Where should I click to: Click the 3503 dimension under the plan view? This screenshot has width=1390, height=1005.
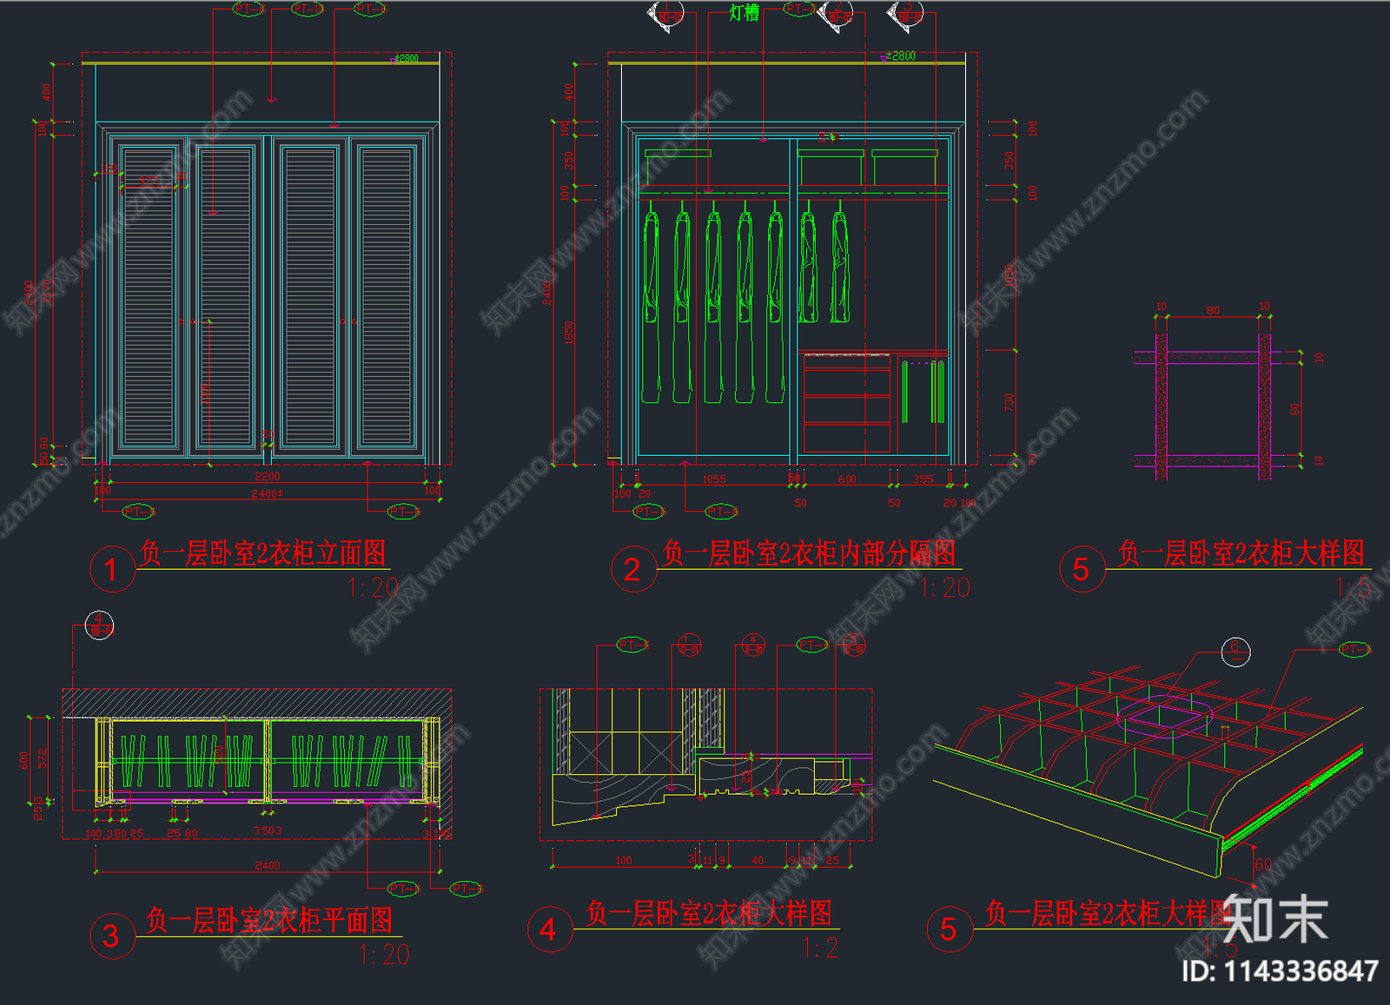268,831
